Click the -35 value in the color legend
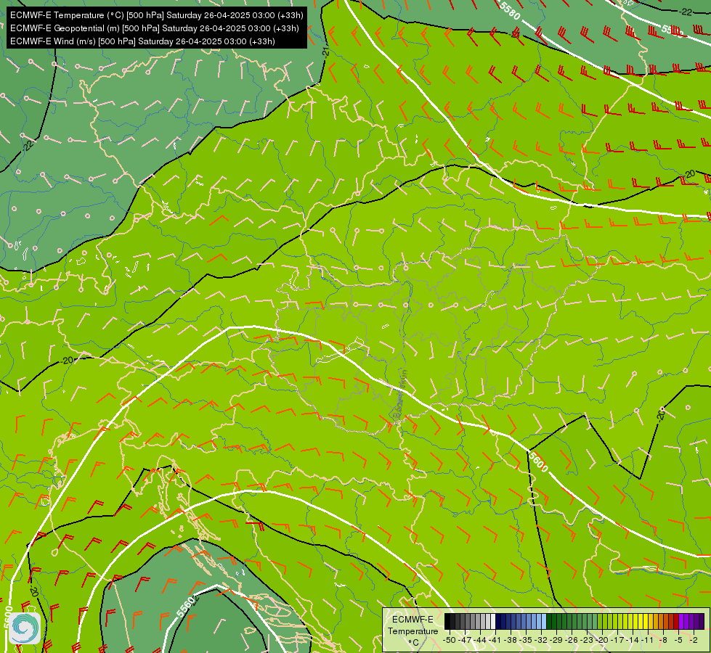Screen dimensions: 711x653 click(x=526, y=640)
